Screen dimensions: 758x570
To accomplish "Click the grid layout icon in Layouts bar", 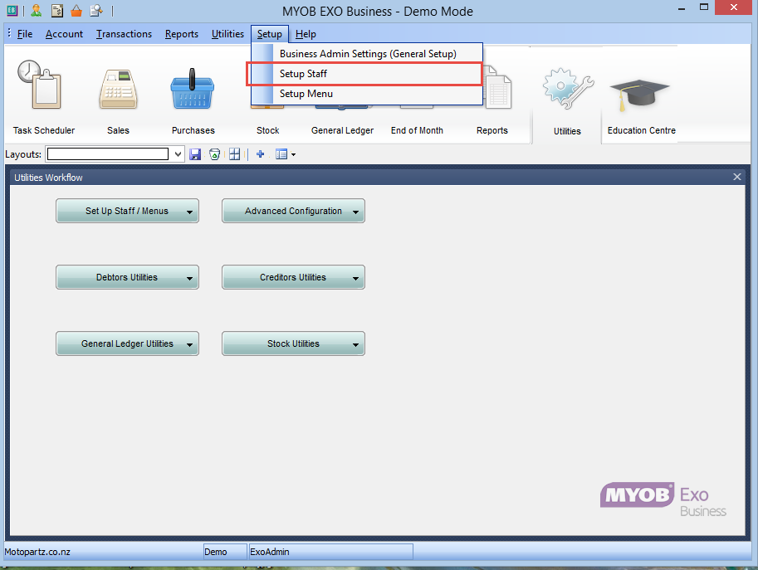I will [234, 154].
